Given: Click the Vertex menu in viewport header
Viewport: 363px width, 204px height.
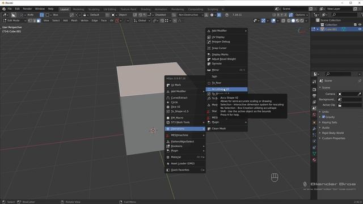Looking at the screenshot, I should (x=85, y=20).
